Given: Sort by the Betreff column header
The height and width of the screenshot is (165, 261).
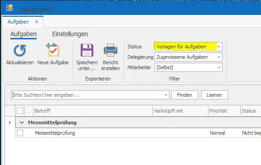Looking at the screenshot, I should [93, 111].
